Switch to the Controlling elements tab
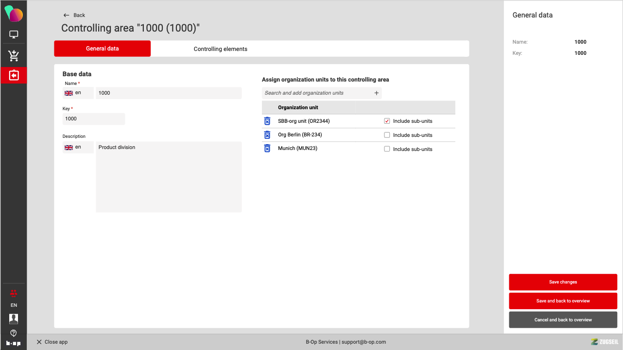The width and height of the screenshot is (623, 350). point(221,49)
